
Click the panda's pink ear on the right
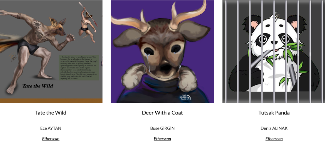(295, 25)
